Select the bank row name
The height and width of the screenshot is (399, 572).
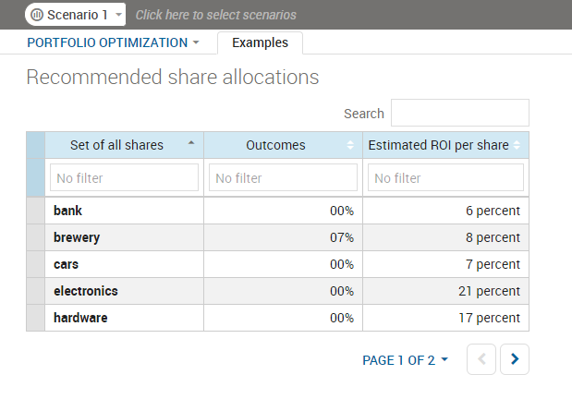[67, 211]
